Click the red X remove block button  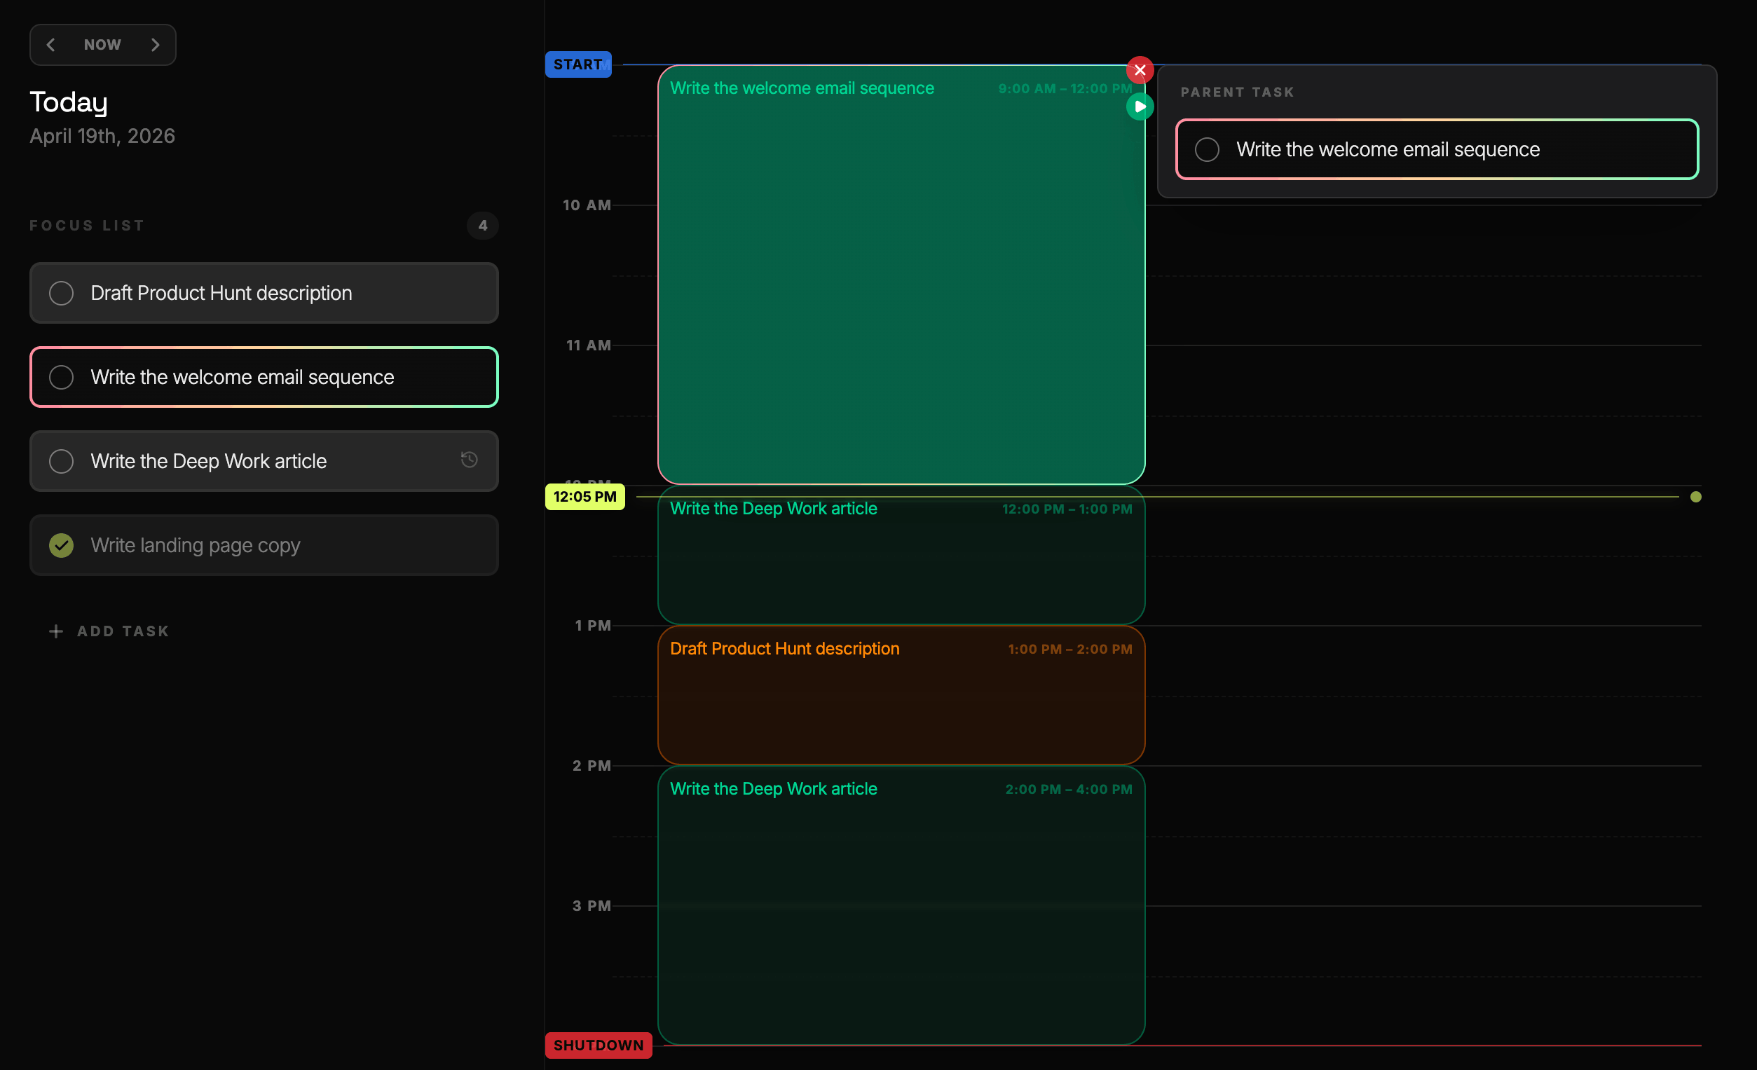(1140, 70)
